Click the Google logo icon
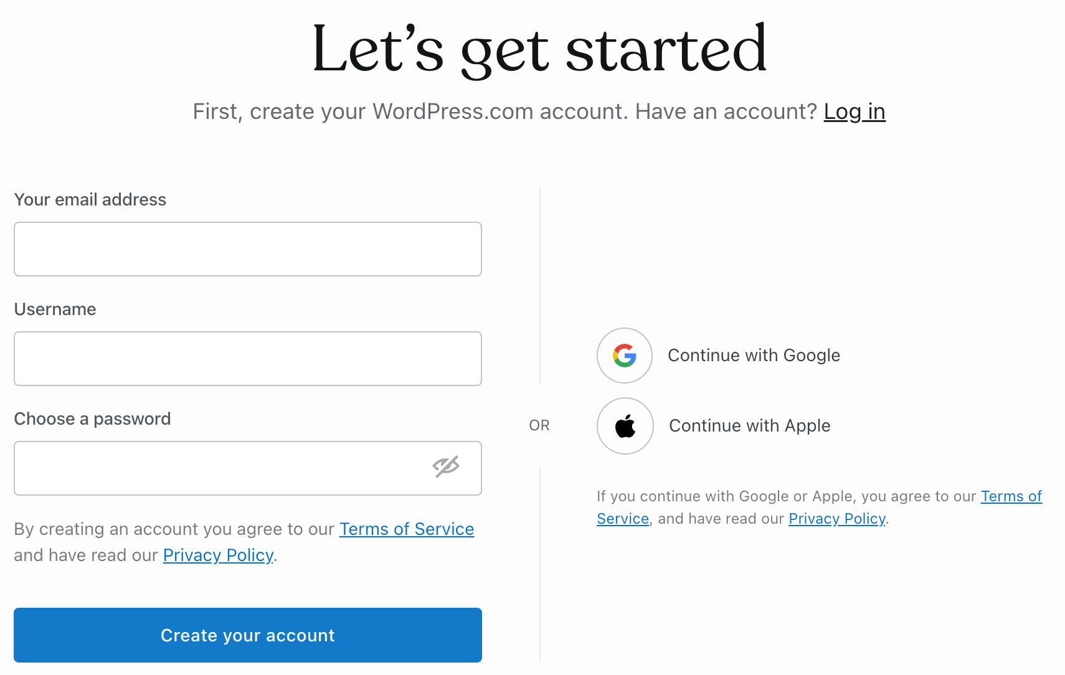Viewport: 1065px width, 675px height. pos(624,356)
